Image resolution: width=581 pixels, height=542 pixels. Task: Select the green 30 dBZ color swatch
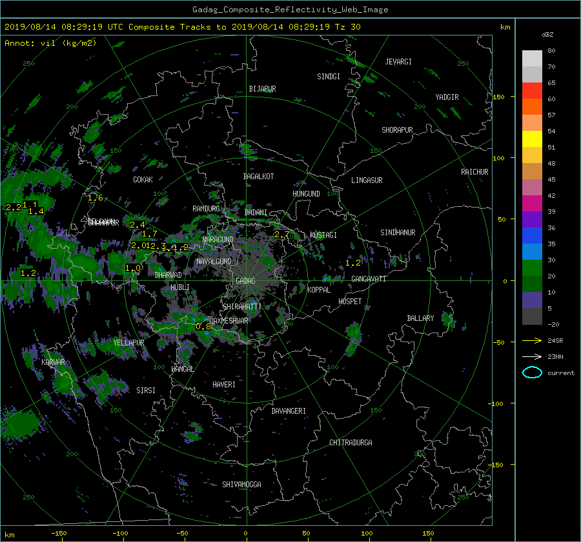[532, 267]
